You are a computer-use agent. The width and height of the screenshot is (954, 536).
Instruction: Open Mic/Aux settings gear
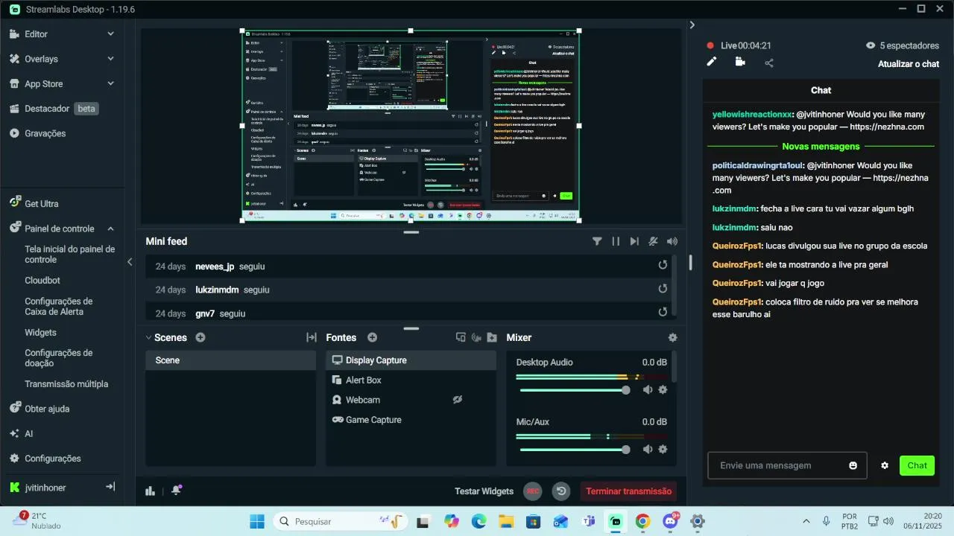663,450
